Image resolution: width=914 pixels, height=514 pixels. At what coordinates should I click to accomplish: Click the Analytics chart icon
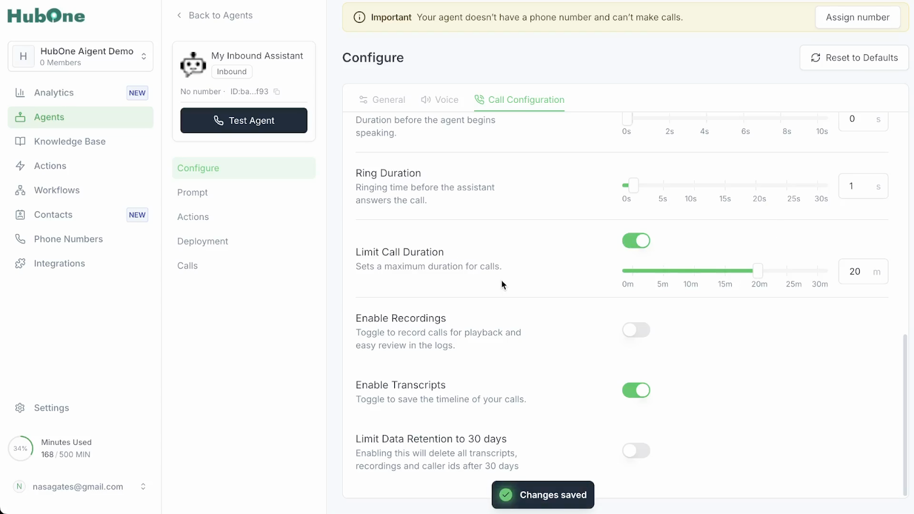[x=20, y=93]
